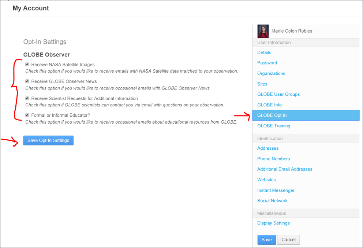Select the highlighted GLOBE Opt-In item
The width and height of the screenshot is (363, 248).
pos(306,115)
